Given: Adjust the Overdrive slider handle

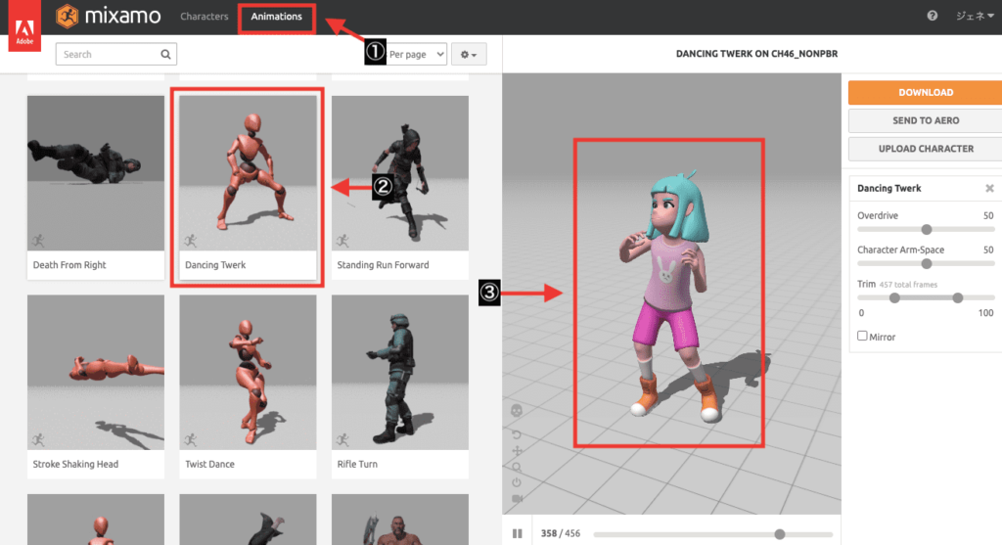Looking at the screenshot, I should [x=926, y=229].
